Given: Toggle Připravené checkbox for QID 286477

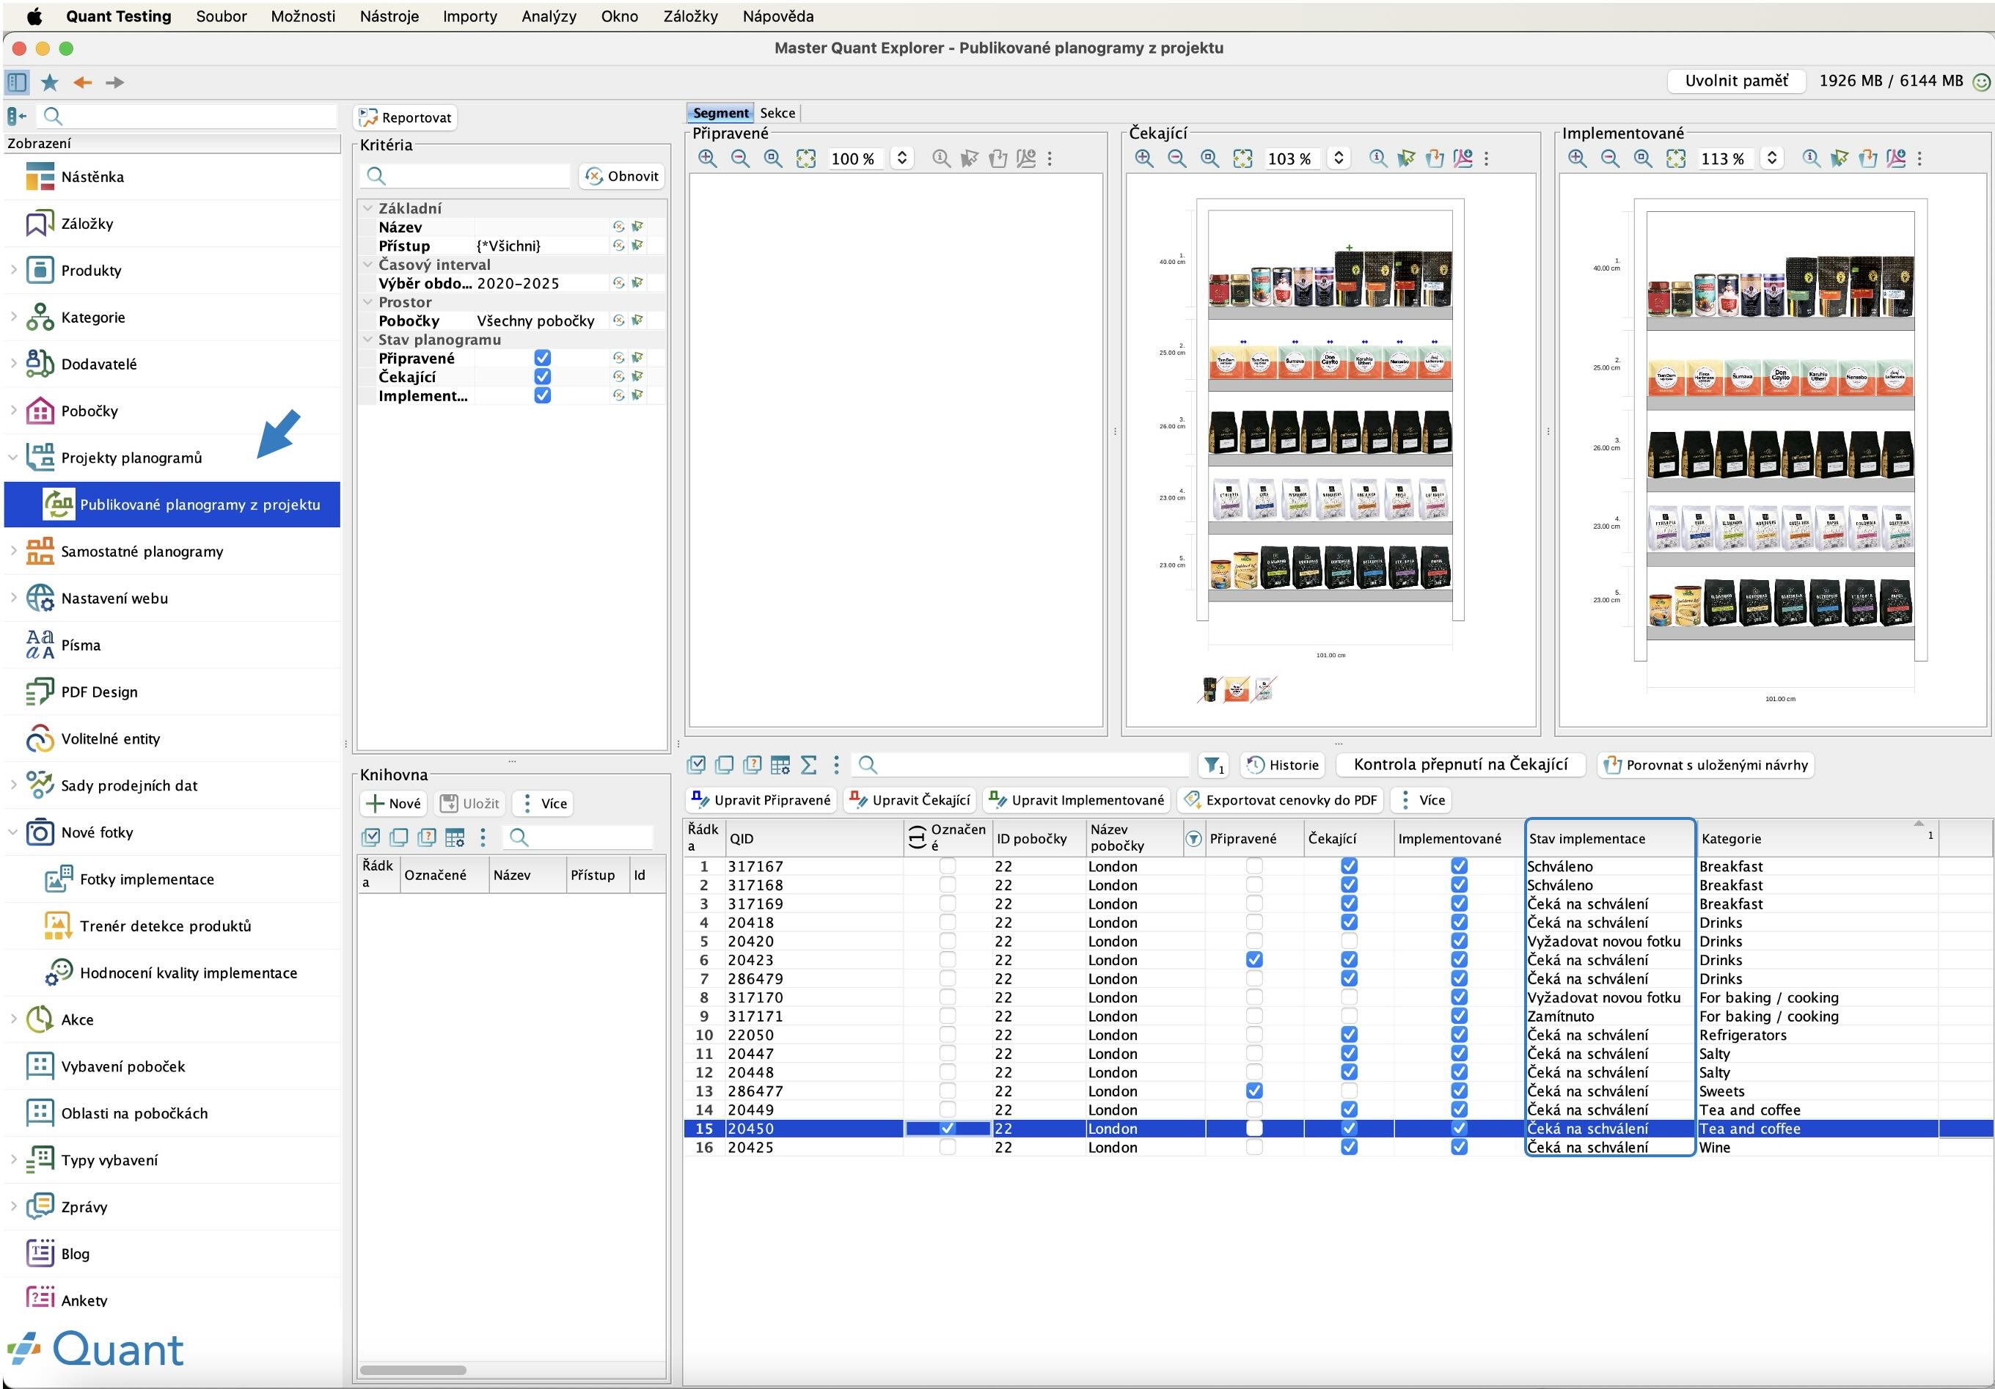Looking at the screenshot, I should click(1253, 1092).
